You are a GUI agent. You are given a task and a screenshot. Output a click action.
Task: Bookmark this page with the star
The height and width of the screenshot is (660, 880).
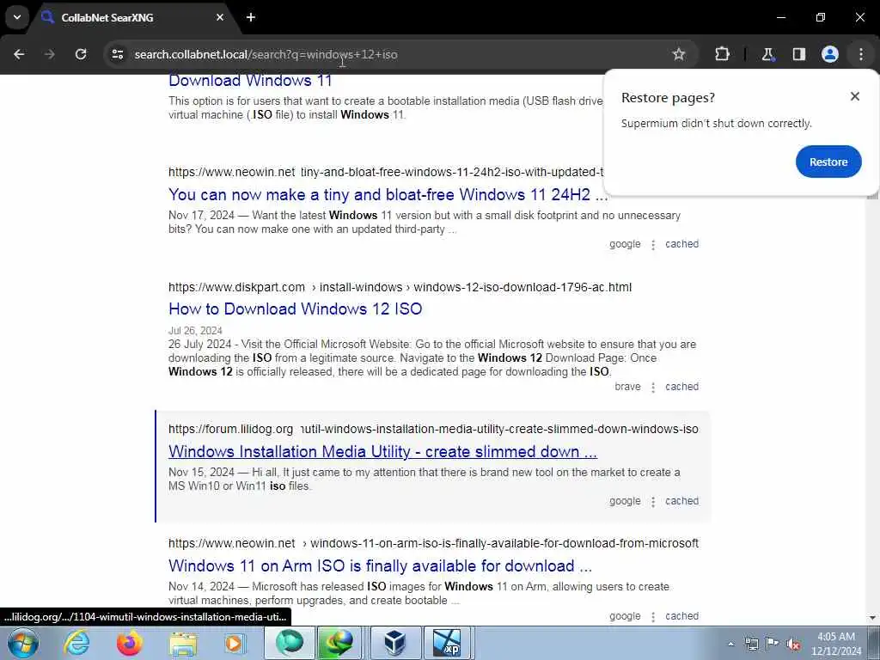pyautogui.click(x=679, y=54)
